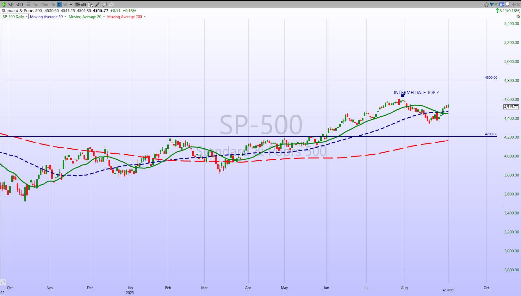Click the small icon in bottom-left chart corner
This screenshot has height=296, width=521.
coord(3,282)
